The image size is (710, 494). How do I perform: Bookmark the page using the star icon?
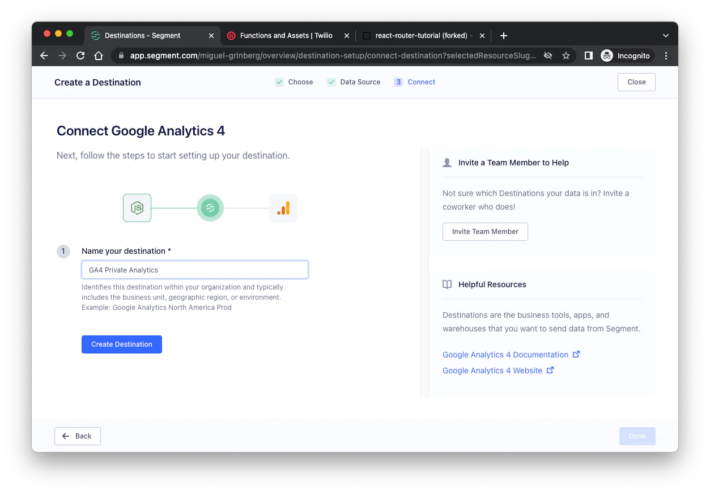(566, 56)
